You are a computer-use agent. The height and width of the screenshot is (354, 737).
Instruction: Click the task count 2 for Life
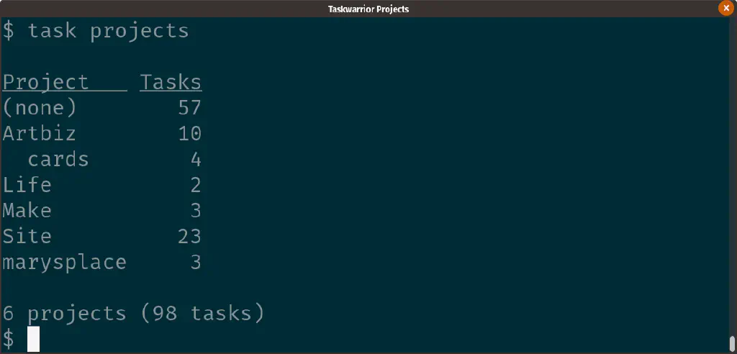point(196,185)
